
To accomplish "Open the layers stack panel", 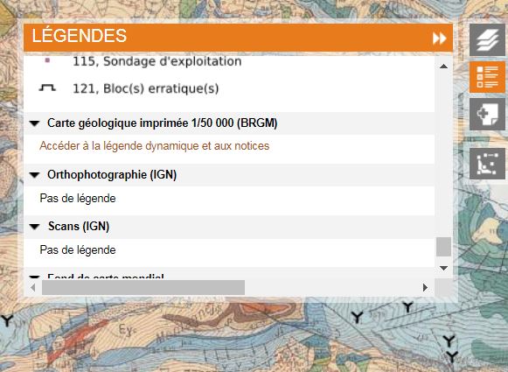I will click(x=487, y=39).
